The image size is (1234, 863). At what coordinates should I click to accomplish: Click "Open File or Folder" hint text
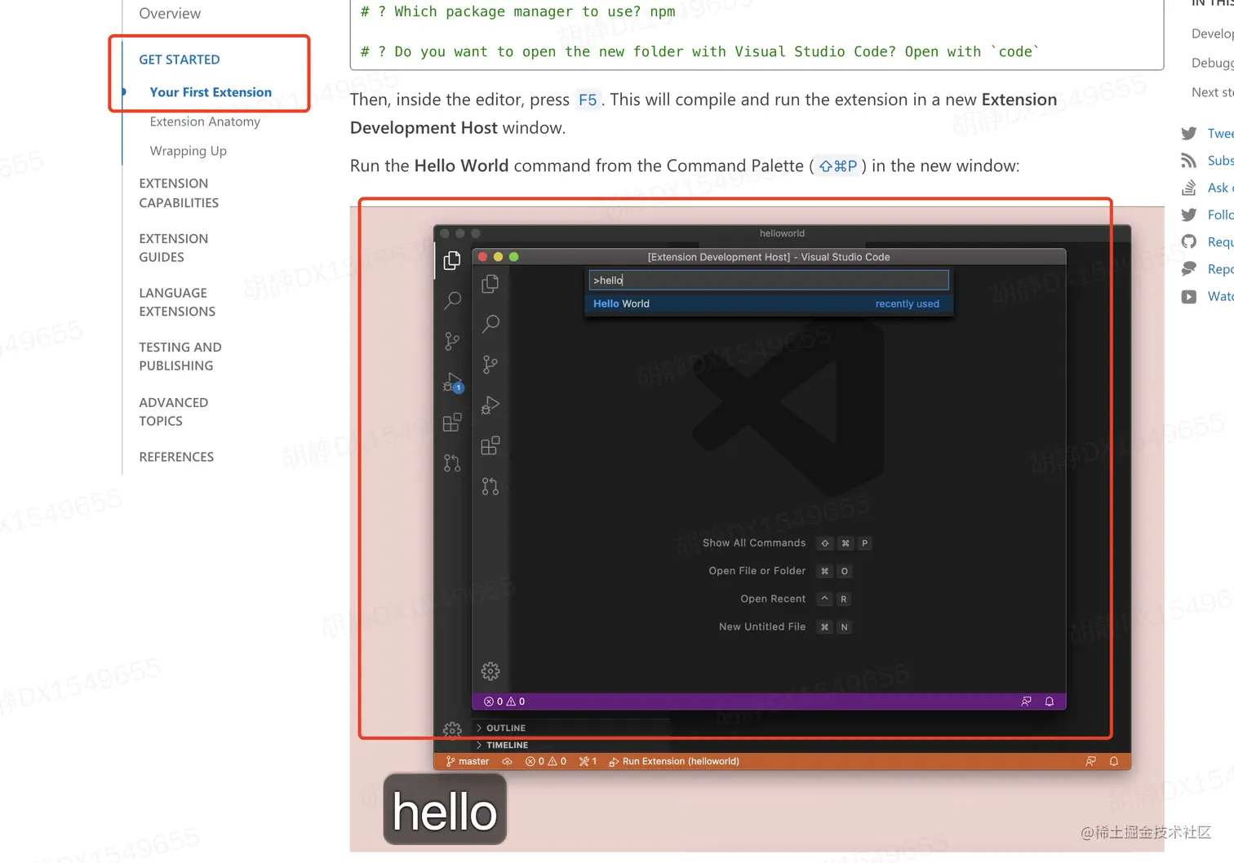coord(757,571)
